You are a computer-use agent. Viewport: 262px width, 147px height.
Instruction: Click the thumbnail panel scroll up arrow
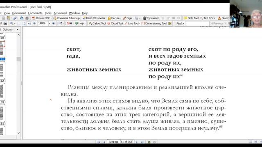[18, 35]
